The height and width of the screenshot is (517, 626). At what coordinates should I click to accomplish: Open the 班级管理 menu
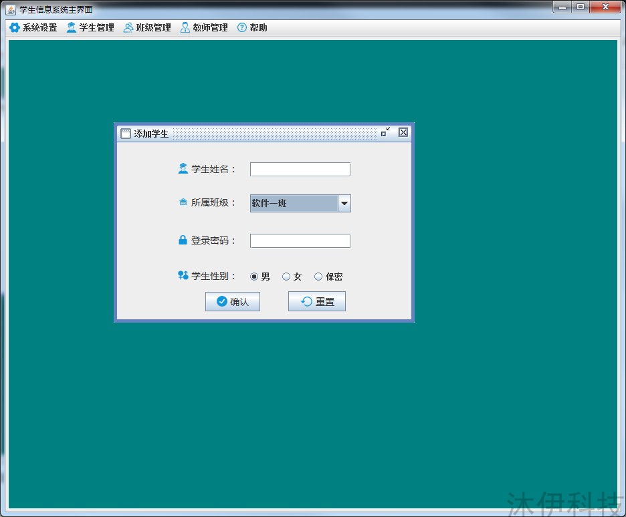click(147, 27)
